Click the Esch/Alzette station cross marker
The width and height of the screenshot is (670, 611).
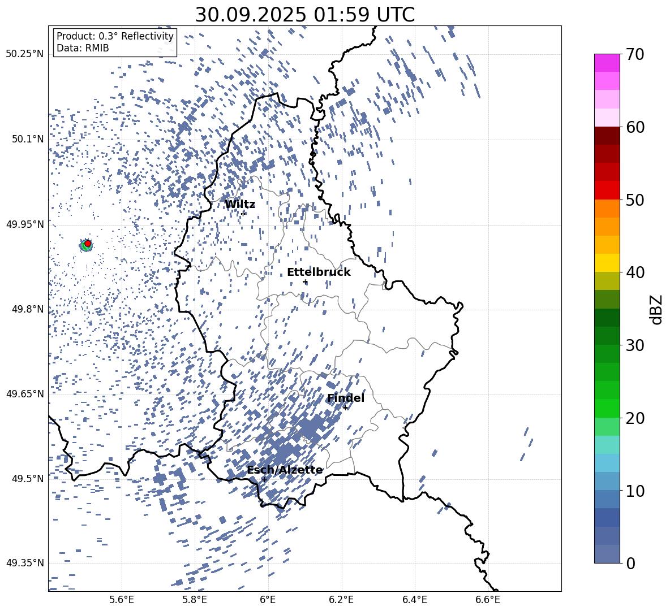click(x=264, y=479)
